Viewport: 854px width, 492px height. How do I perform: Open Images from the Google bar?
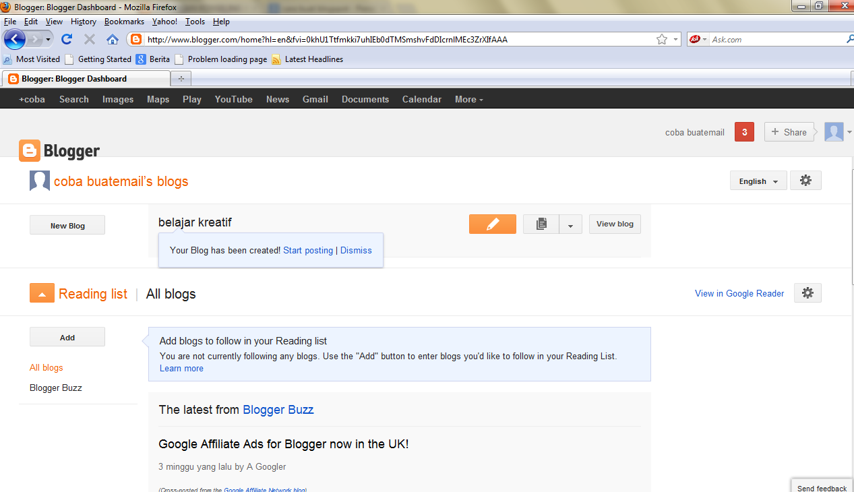click(x=118, y=99)
